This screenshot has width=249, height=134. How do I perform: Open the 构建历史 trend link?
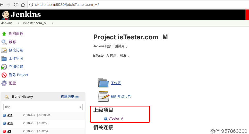pyautogui.click(x=67, y=97)
